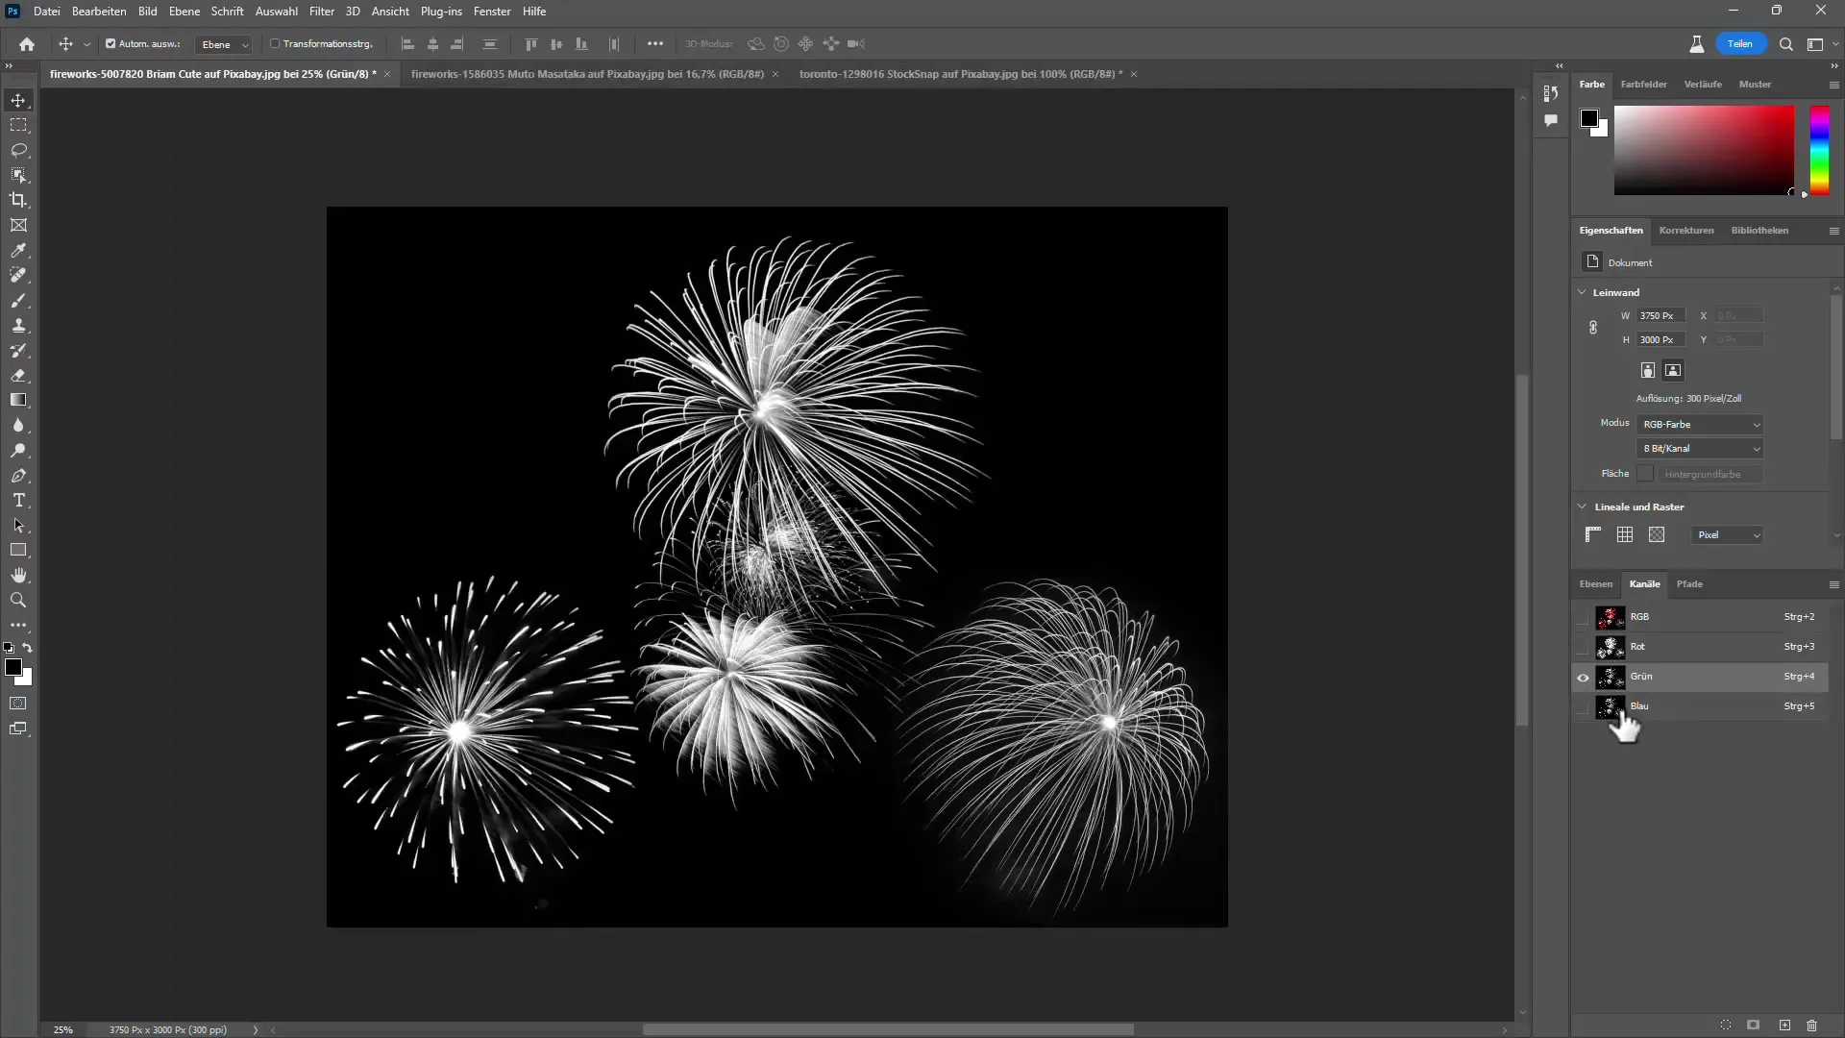The width and height of the screenshot is (1845, 1038).
Task: Select the Object Selection tool
Action: pyautogui.click(x=18, y=175)
